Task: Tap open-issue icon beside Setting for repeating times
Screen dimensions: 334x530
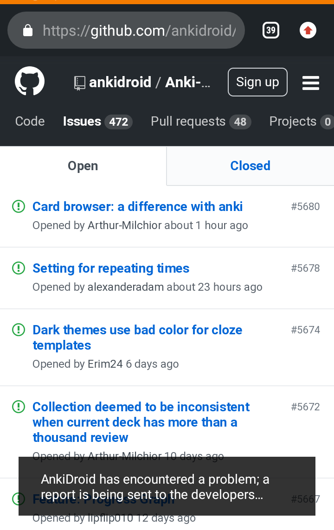Action: tap(19, 268)
